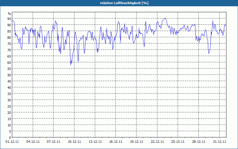
Task: Click the 19.12.11 date label
Action: pyautogui.click(x=137, y=142)
